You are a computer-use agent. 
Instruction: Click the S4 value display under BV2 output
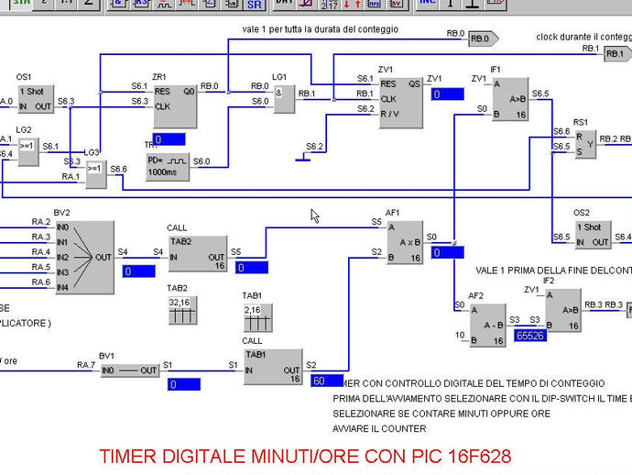138,271
